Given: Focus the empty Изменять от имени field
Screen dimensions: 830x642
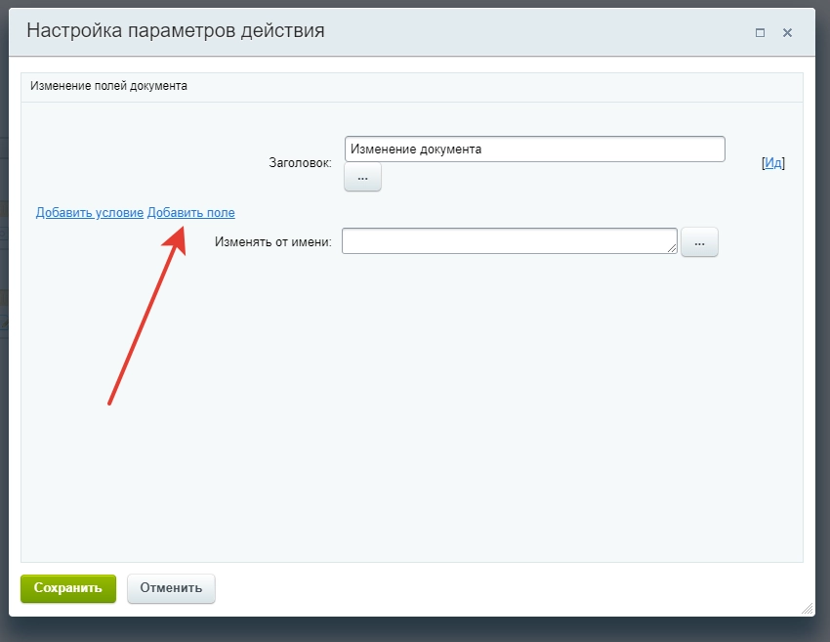Looking at the screenshot, I should point(508,241).
